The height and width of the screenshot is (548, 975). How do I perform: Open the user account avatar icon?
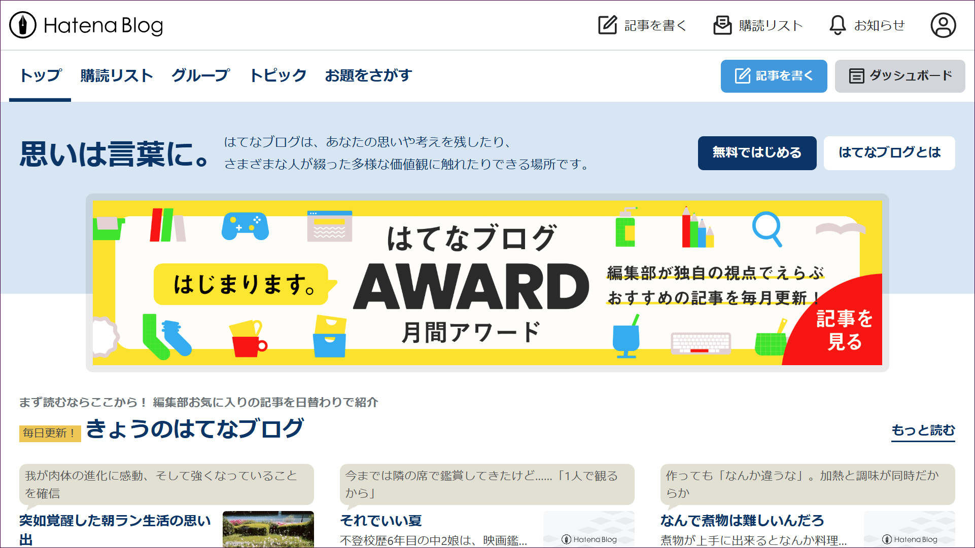943,25
